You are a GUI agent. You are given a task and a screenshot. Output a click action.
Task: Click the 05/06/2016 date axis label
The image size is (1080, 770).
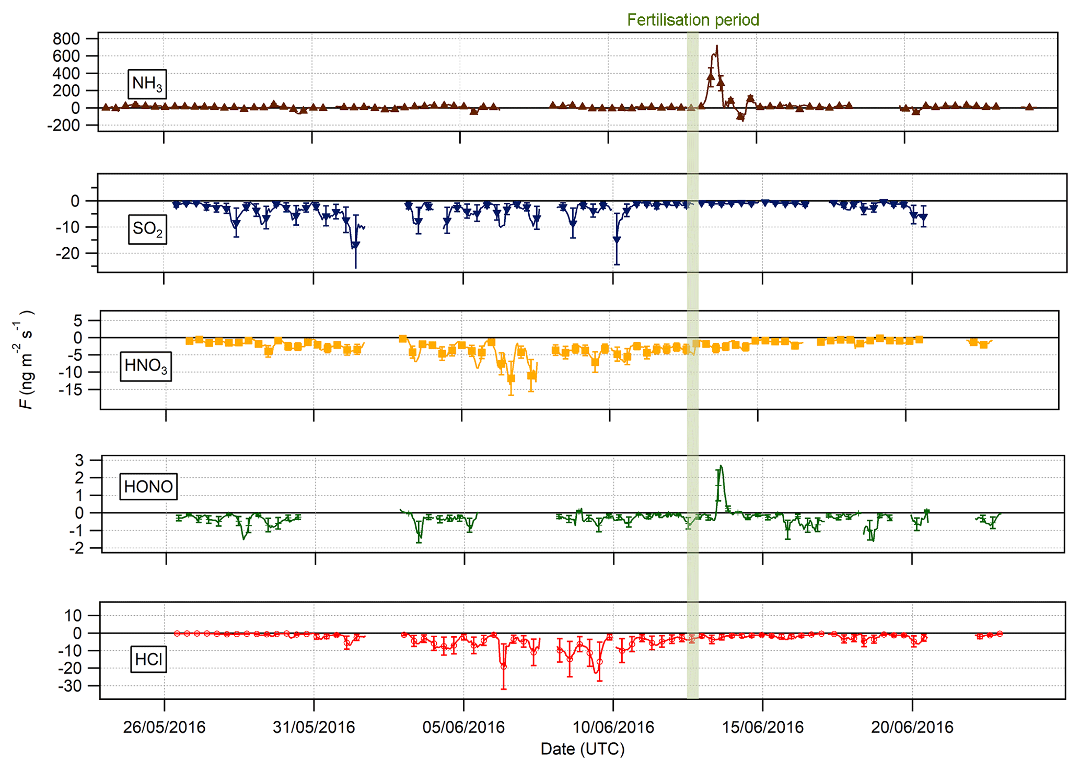463,727
